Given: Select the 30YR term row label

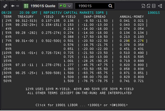Looking at the screenshot, I should 7,73.
